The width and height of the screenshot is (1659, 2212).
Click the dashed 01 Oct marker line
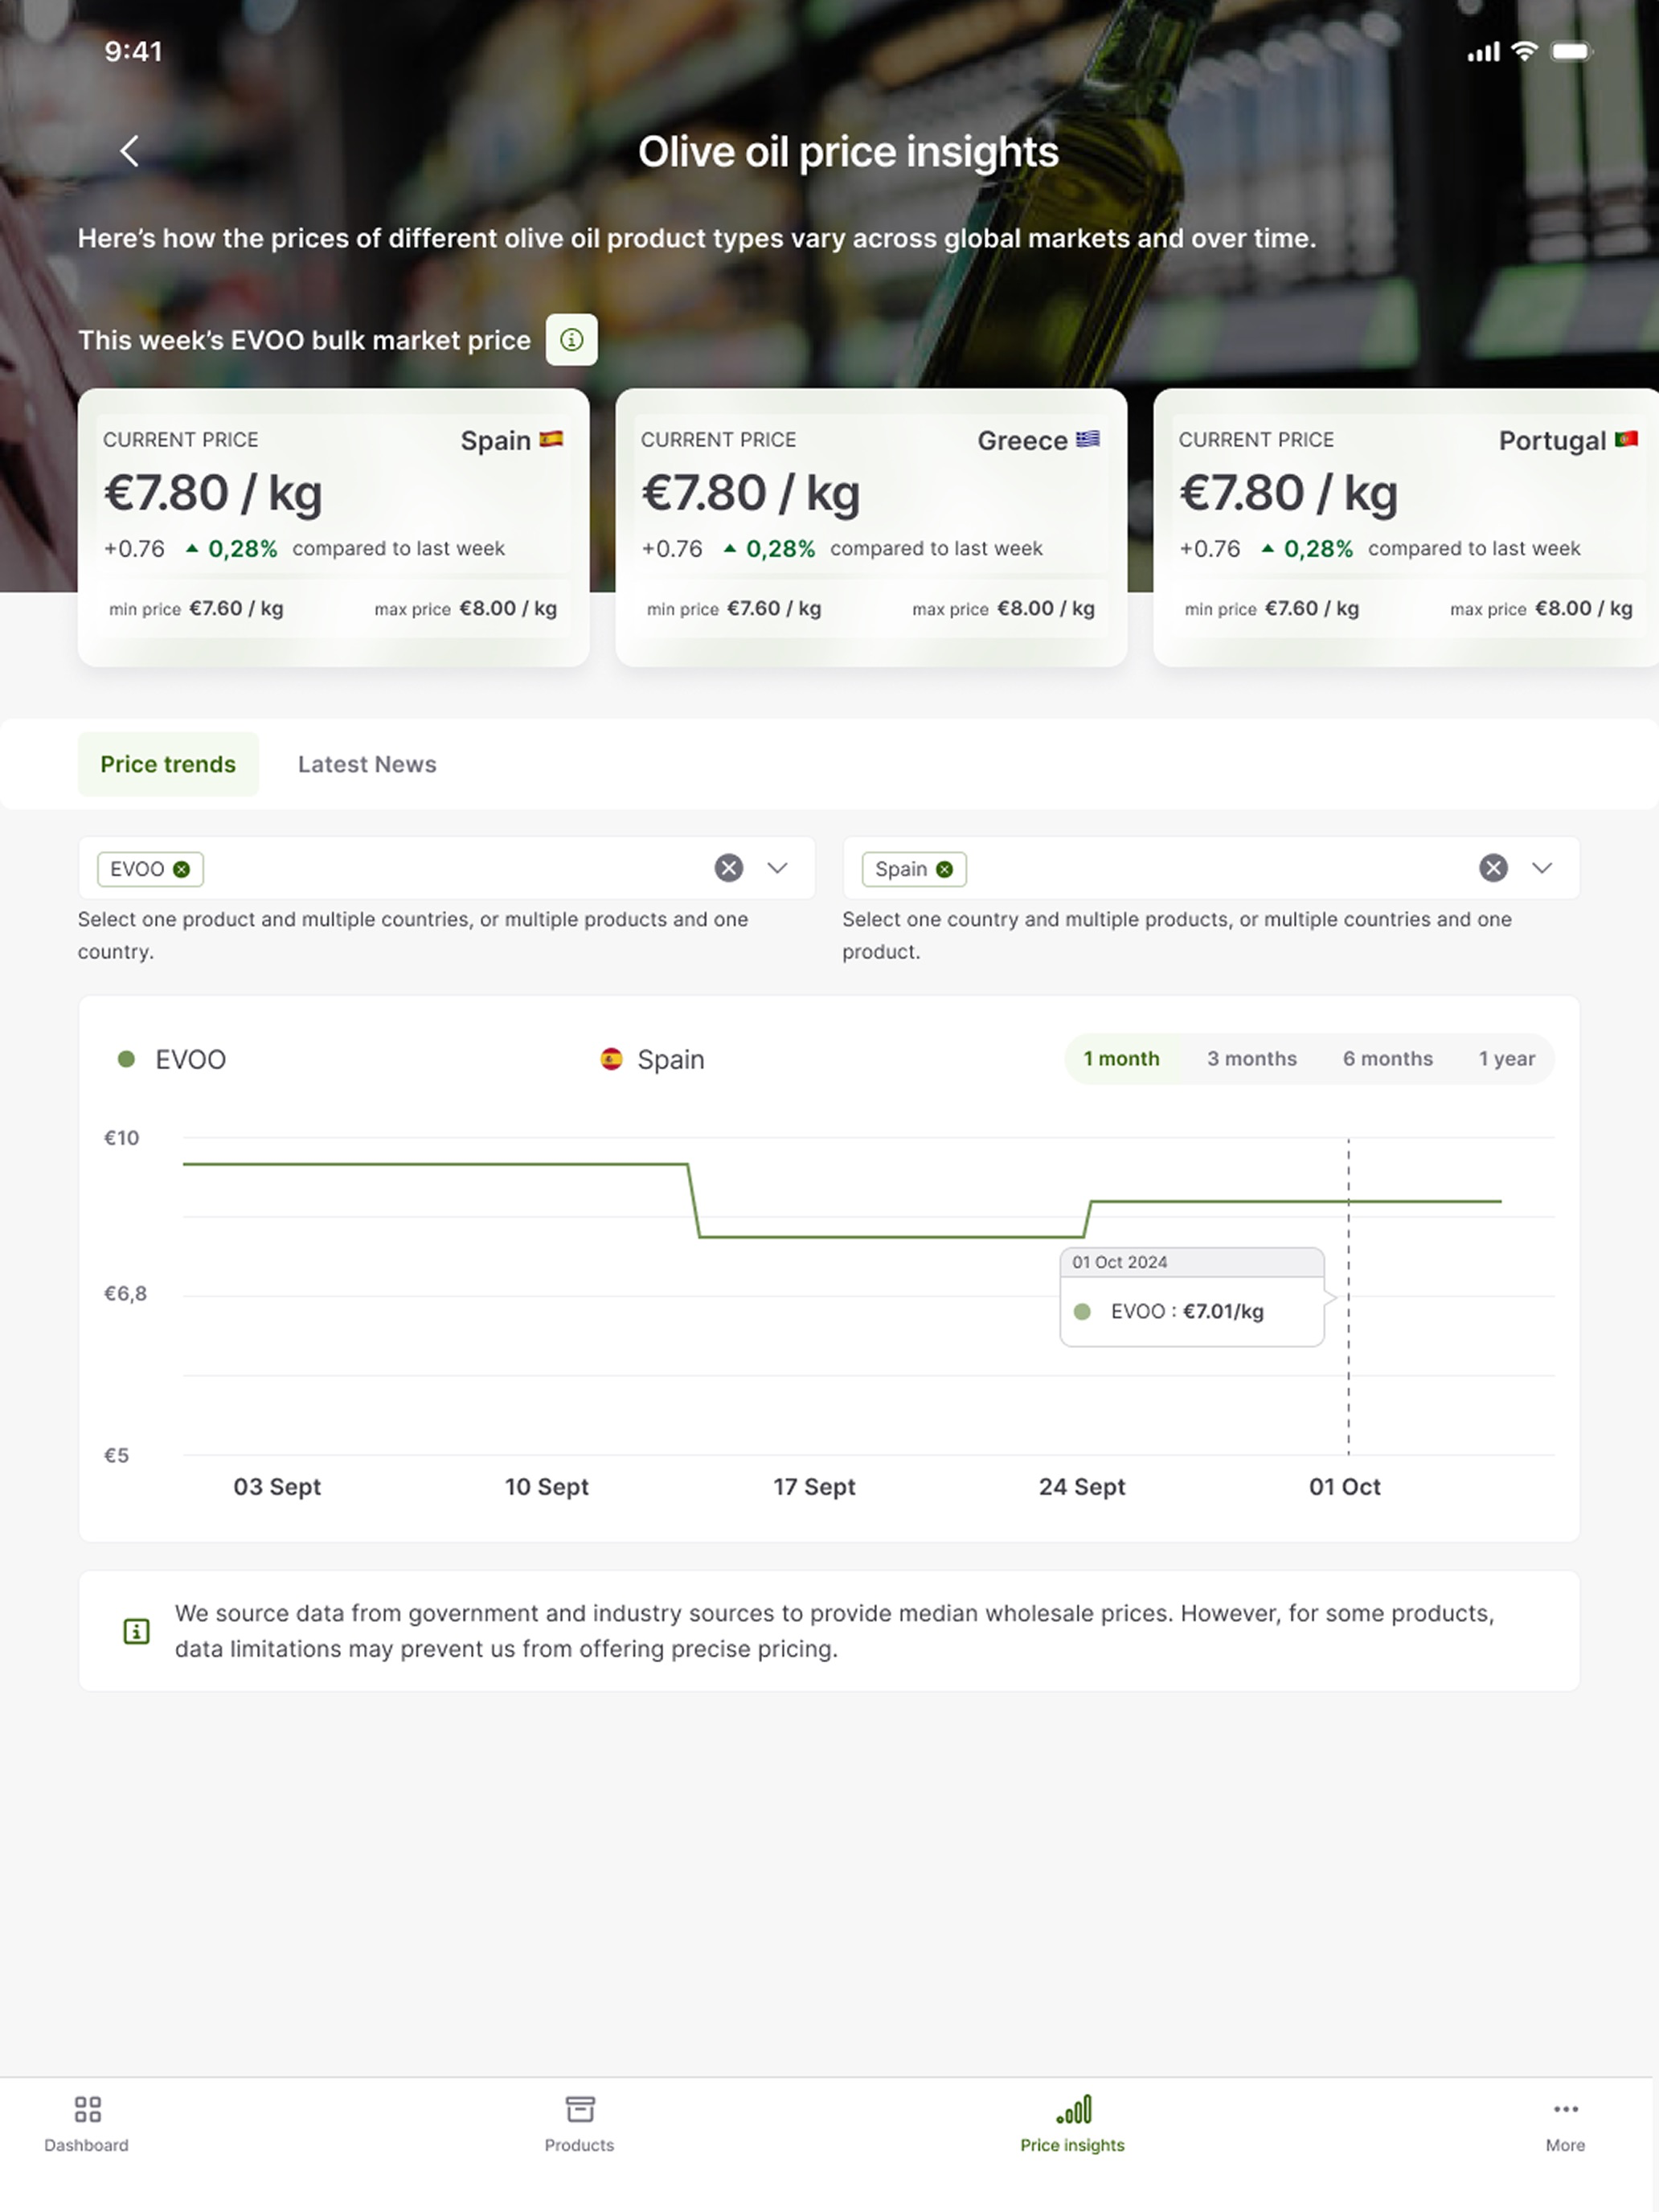[x=1348, y=1296]
